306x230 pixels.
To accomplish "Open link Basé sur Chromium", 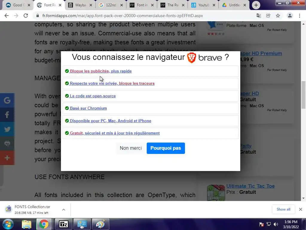I will tap(88, 108).
